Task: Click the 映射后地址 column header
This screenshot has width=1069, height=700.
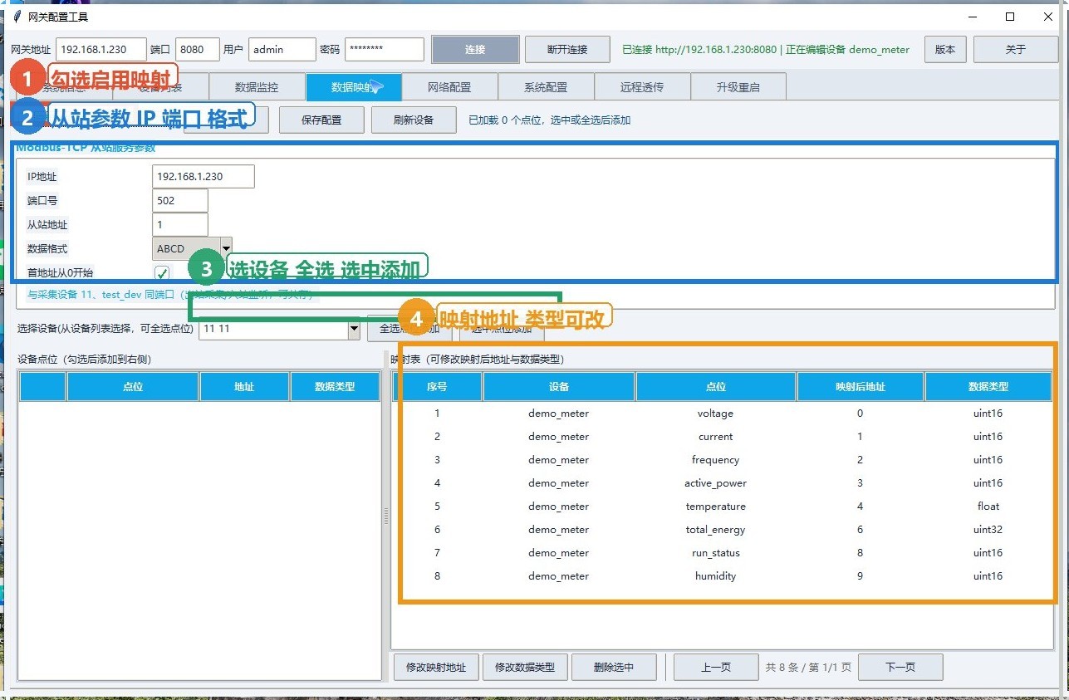Action: tap(861, 387)
